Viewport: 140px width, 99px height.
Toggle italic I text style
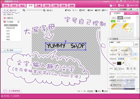131,68
